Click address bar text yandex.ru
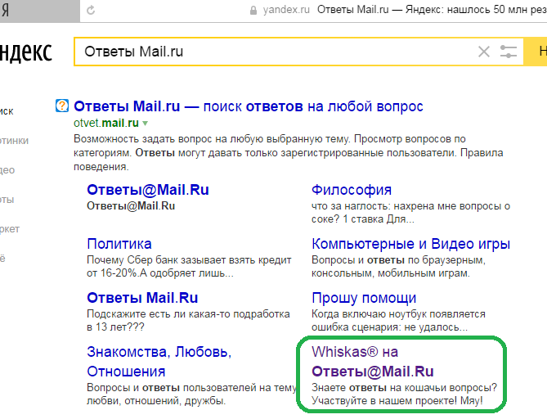Screen dimensions: 547x419 pos(286,10)
